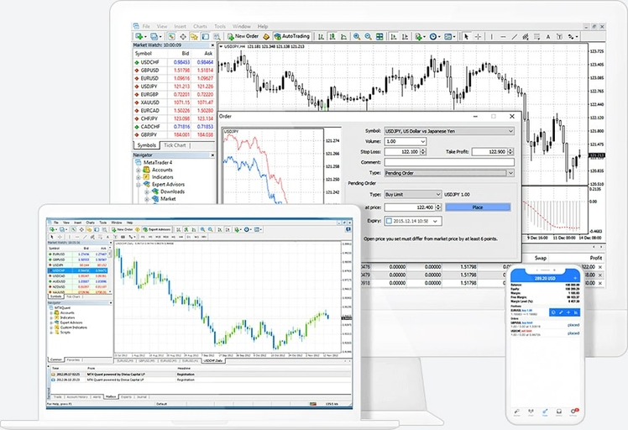The width and height of the screenshot is (628, 430).
Task: Collapse Expert Advisors node in monitor Navigator
Action: pyautogui.click(x=139, y=185)
